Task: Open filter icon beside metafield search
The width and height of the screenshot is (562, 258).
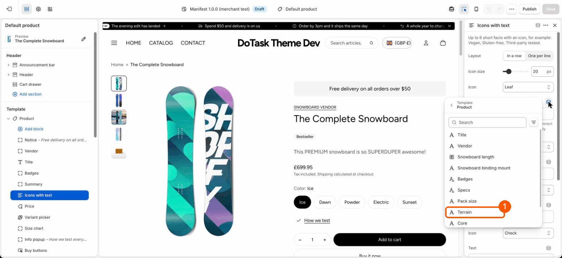Action: (534, 123)
